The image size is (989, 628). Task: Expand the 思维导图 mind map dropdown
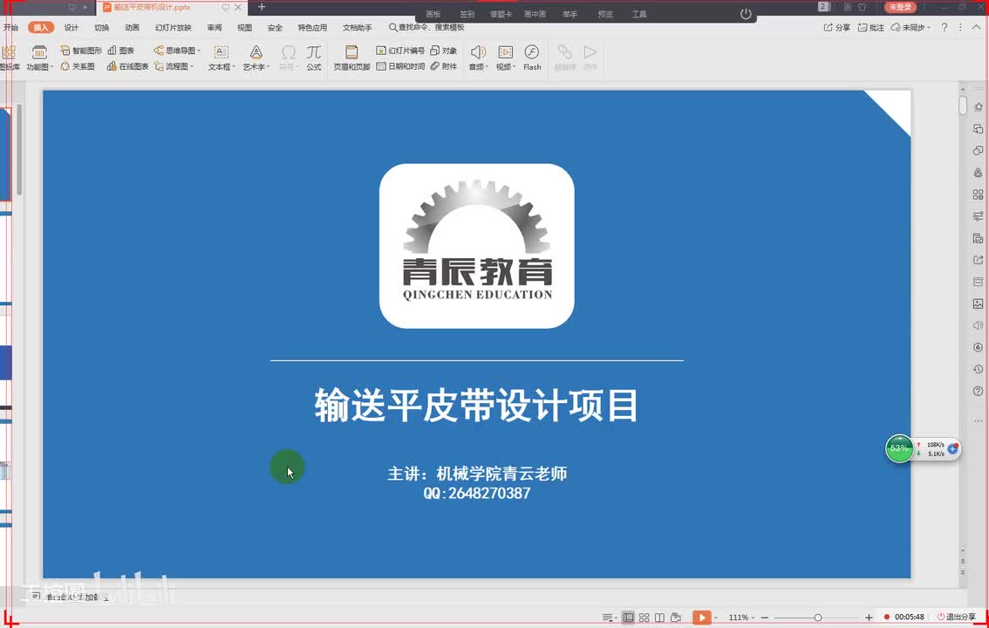pos(199,51)
